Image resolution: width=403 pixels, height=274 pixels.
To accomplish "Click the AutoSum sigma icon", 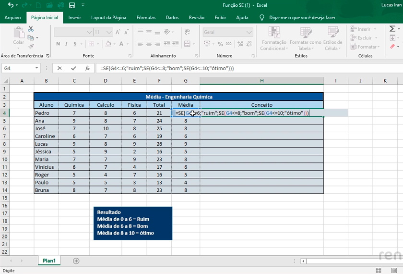I will tap(392, 29).
